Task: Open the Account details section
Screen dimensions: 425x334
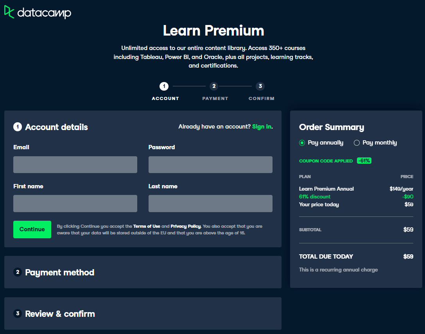Action: pos(56,127)
